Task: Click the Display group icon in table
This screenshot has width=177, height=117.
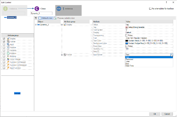Action: click(x=65, y=25)
